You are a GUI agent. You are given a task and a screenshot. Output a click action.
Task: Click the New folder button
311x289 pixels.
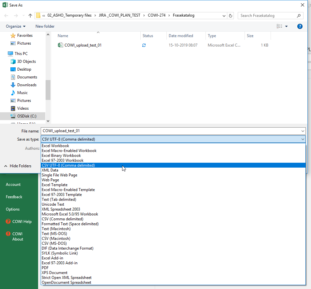[45, 26]
